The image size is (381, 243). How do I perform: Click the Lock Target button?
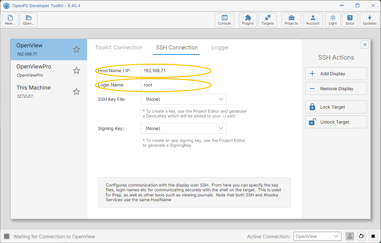coord(336,107)
